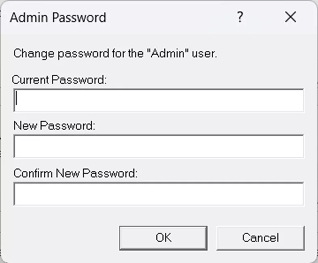Click the "New Password:" label text
Viewport: 318px width, 263px height.
click(54, 126)
